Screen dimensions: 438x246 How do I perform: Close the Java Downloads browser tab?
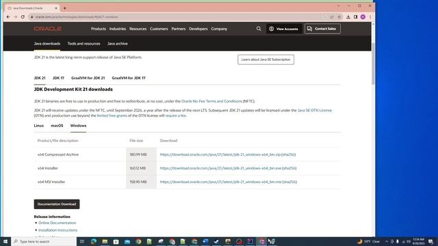(x=56, y=8)
